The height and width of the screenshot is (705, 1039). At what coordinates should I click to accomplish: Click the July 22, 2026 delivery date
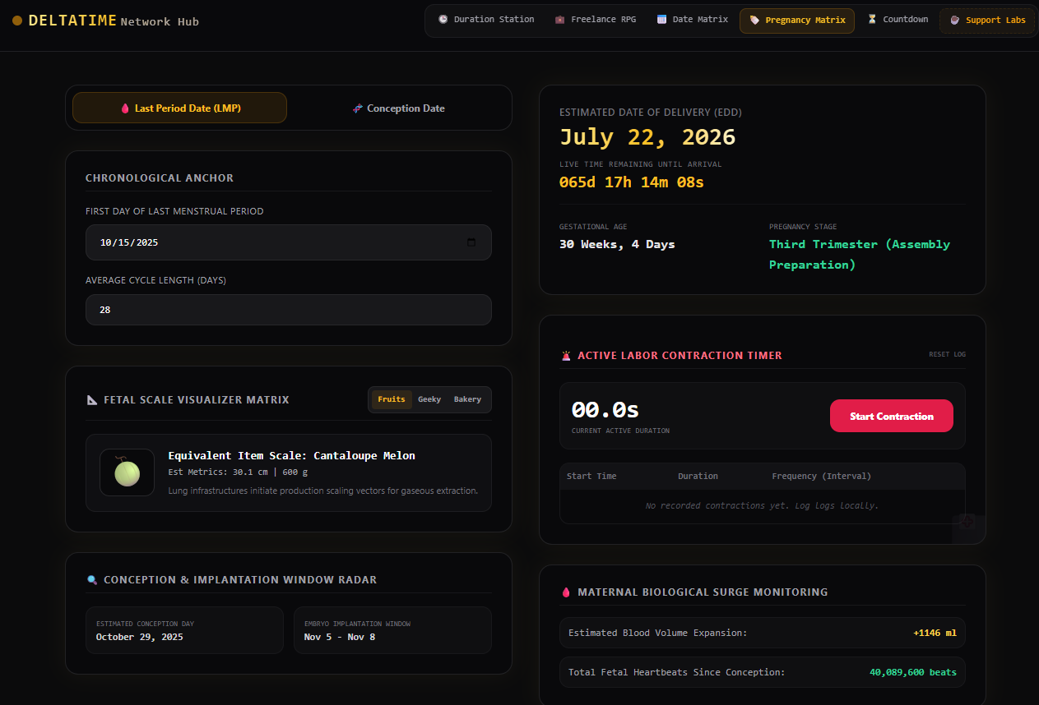(x=647, y=136)
